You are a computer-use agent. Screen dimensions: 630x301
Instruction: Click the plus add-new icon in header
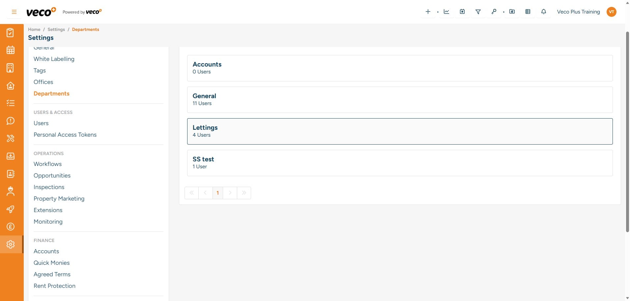tap(428, 12)
